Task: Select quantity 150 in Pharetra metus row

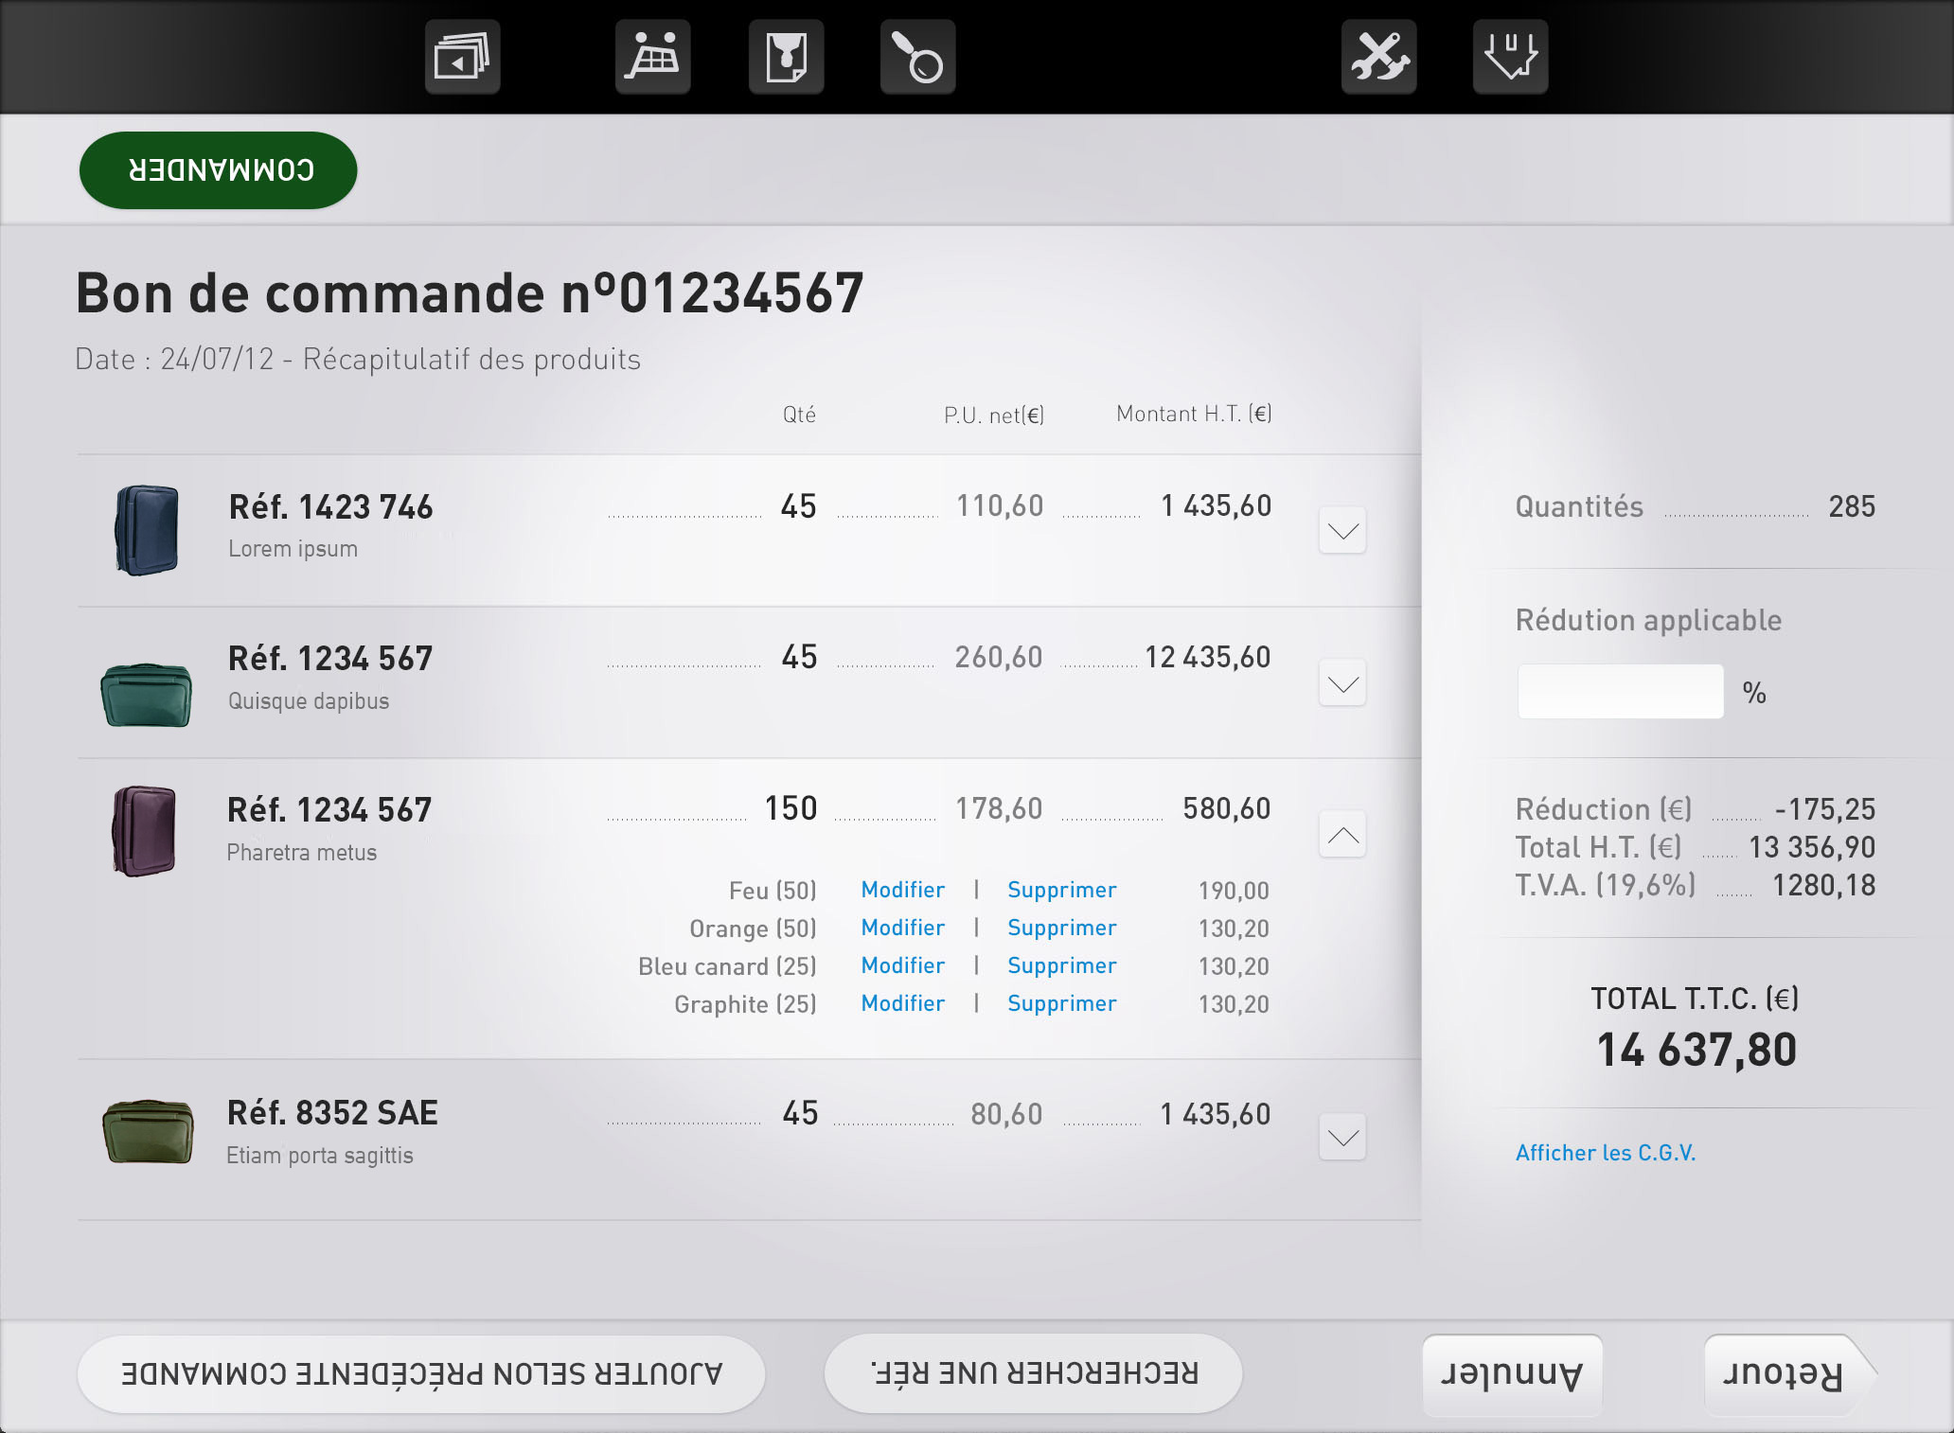Action: (x=790, y=808)
